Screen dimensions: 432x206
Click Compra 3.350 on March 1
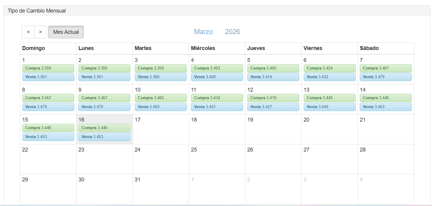click(48, 68)
